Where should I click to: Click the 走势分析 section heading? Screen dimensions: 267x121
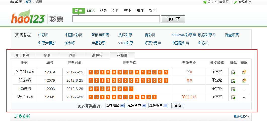click(x=22, y=116)
